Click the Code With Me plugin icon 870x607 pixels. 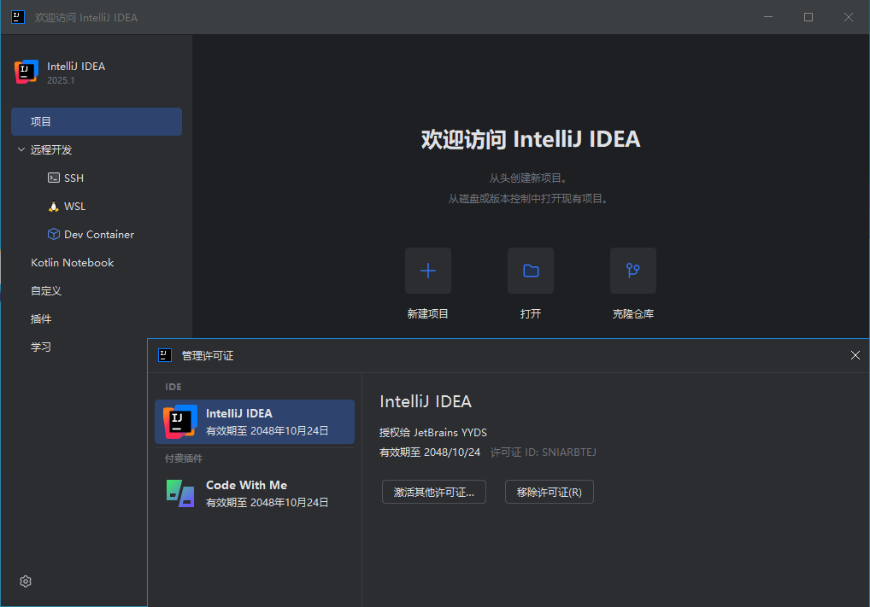[180, 493]
